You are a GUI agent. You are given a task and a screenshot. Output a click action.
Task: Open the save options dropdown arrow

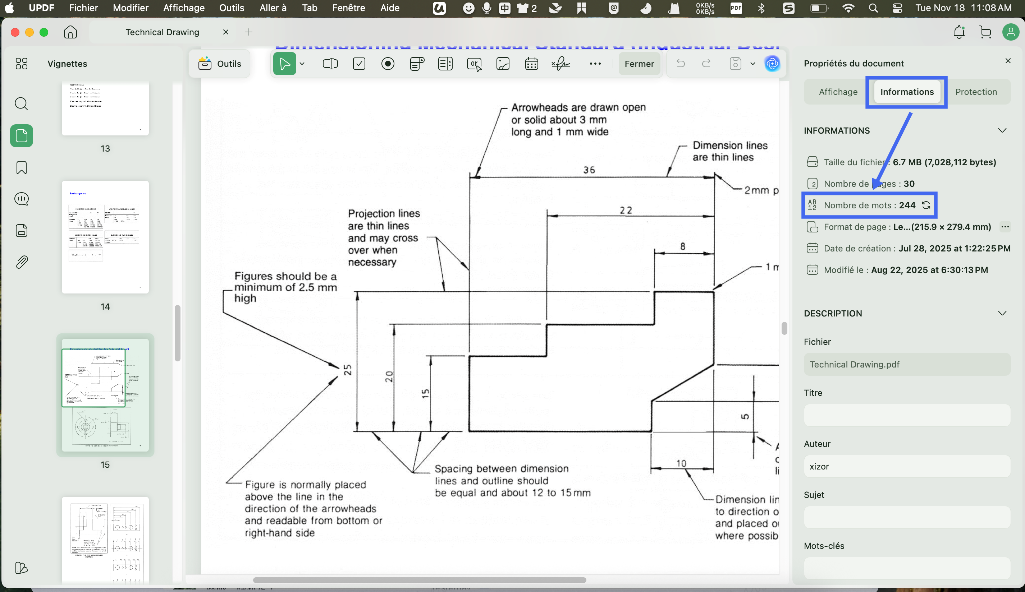[x=752, y=64]
